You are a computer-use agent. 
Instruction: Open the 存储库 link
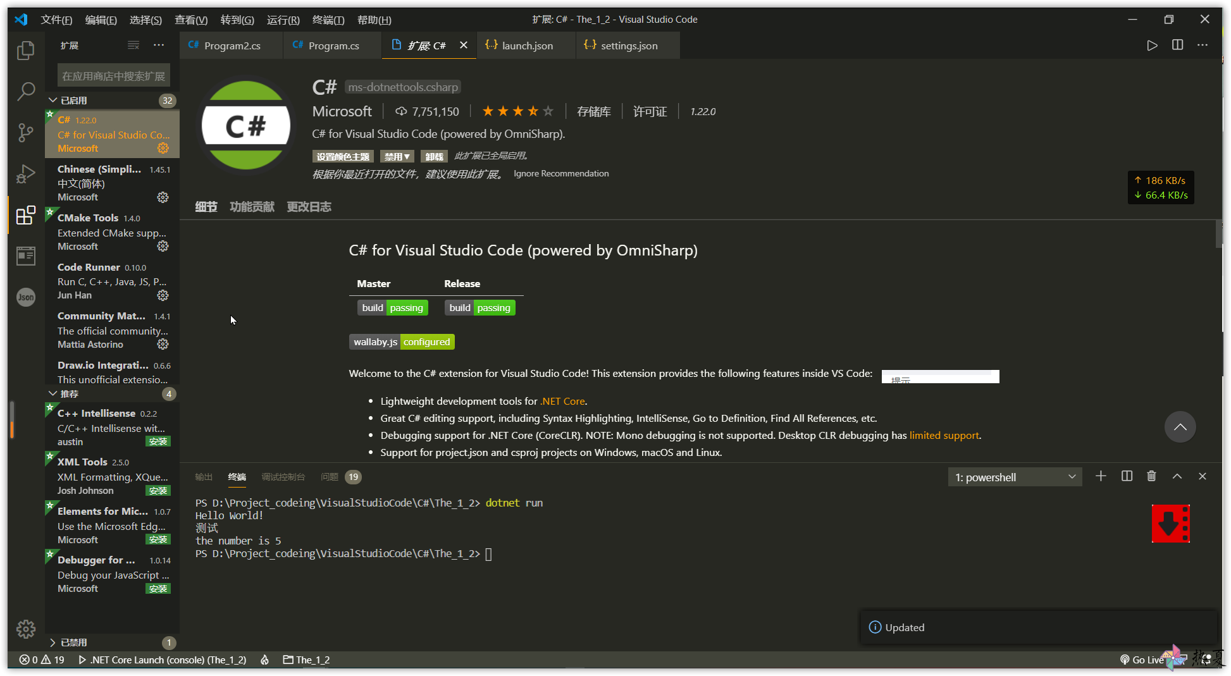point(593,112)
